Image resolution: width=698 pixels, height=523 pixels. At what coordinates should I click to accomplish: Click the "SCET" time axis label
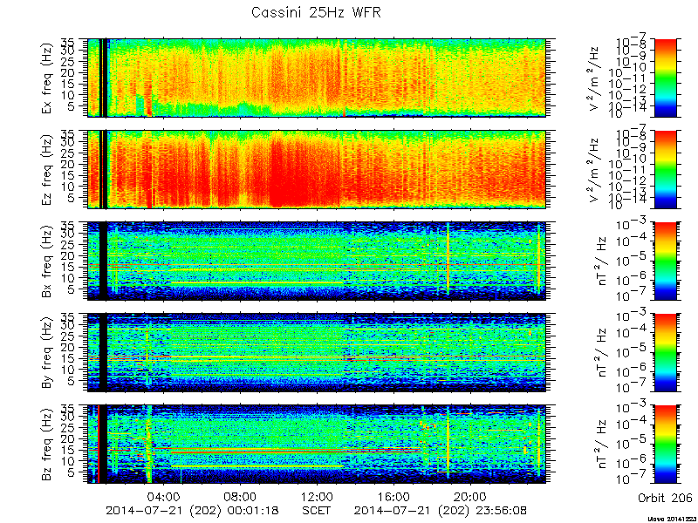click(x=317, y=510)
